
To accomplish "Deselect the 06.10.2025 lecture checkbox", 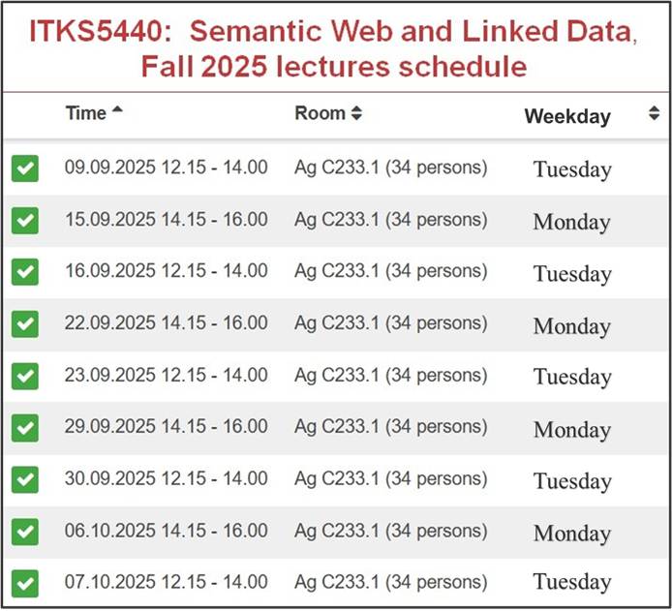I will click(25, 532).
